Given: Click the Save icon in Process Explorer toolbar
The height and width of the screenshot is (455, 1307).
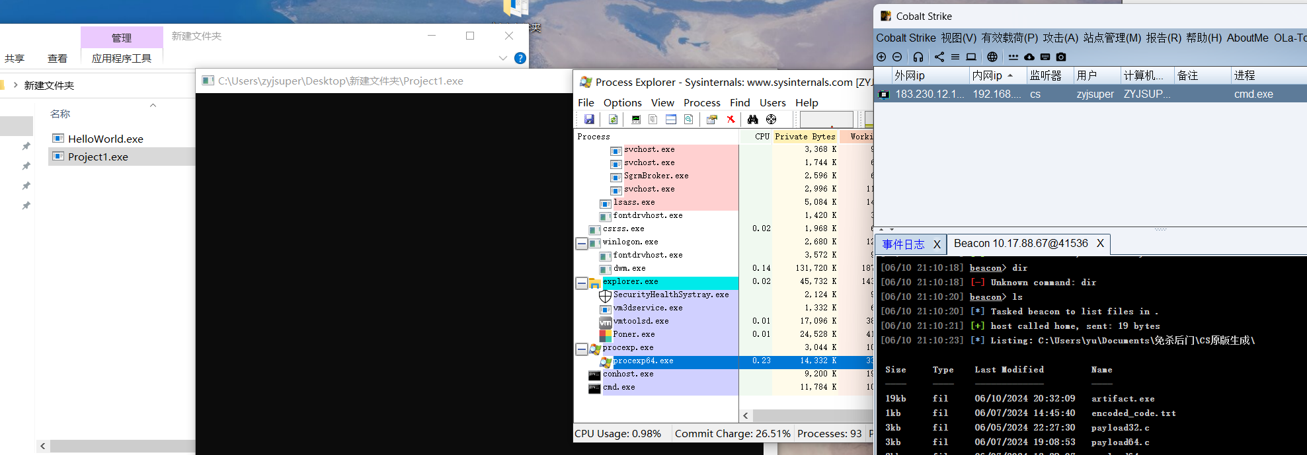Looking at the screenshot, I should click(589, 120).
